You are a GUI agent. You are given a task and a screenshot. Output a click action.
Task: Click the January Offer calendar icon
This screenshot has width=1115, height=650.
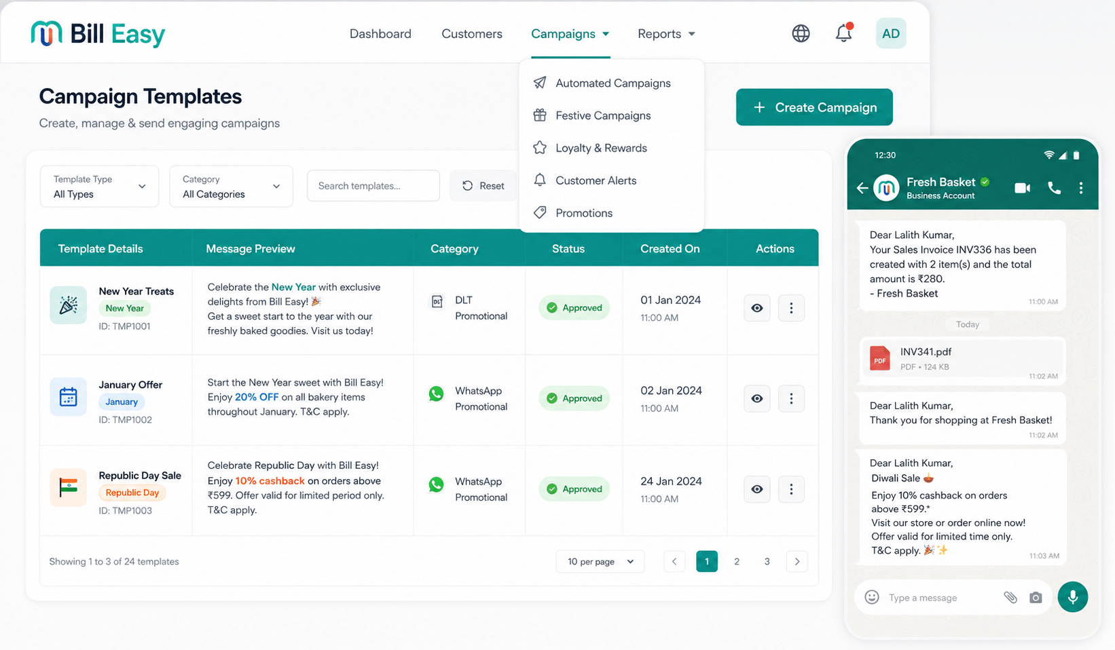point(68,396)
